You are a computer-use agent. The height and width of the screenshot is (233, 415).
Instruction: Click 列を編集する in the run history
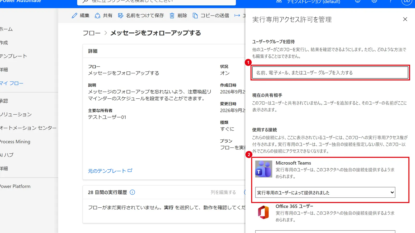point(223,192)
